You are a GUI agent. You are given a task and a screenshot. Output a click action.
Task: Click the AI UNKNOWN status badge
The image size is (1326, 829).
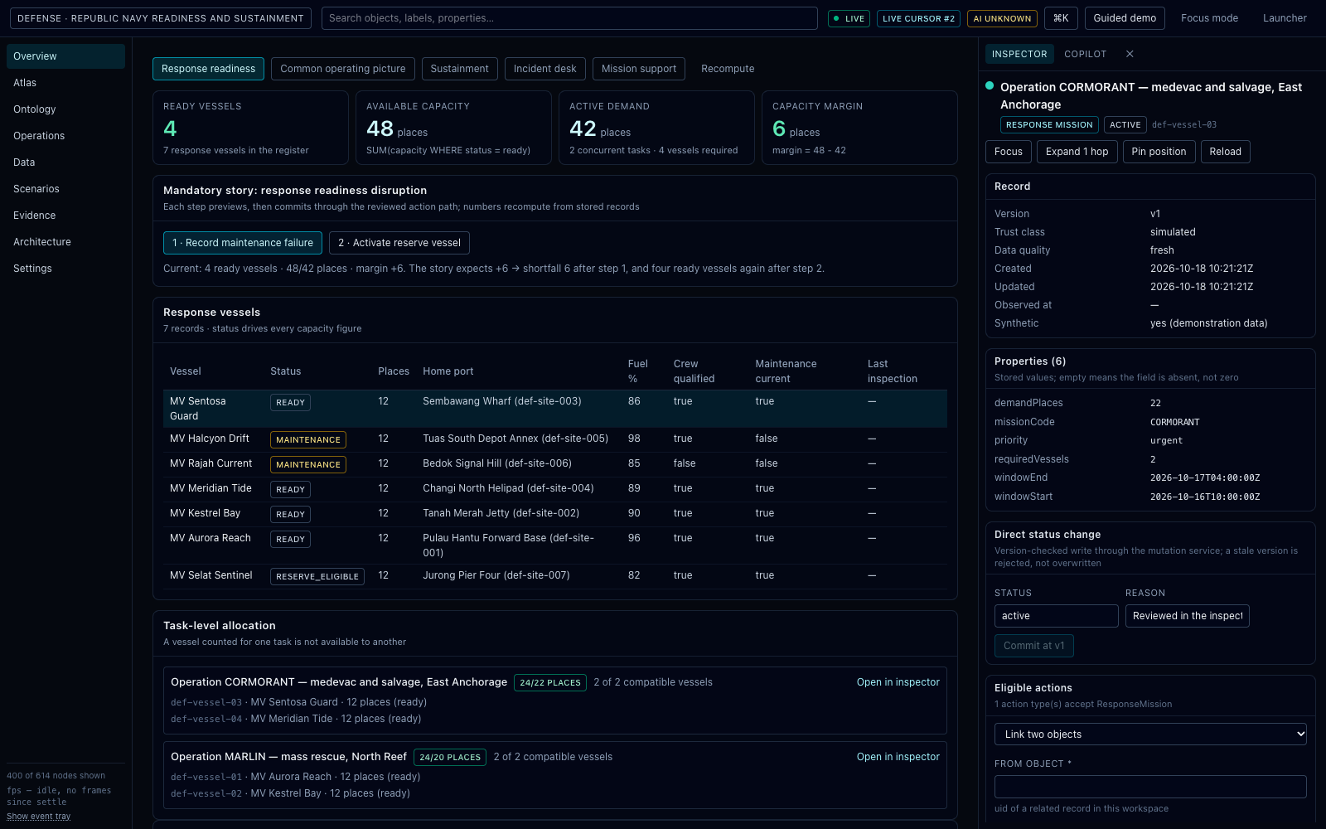1002,18
